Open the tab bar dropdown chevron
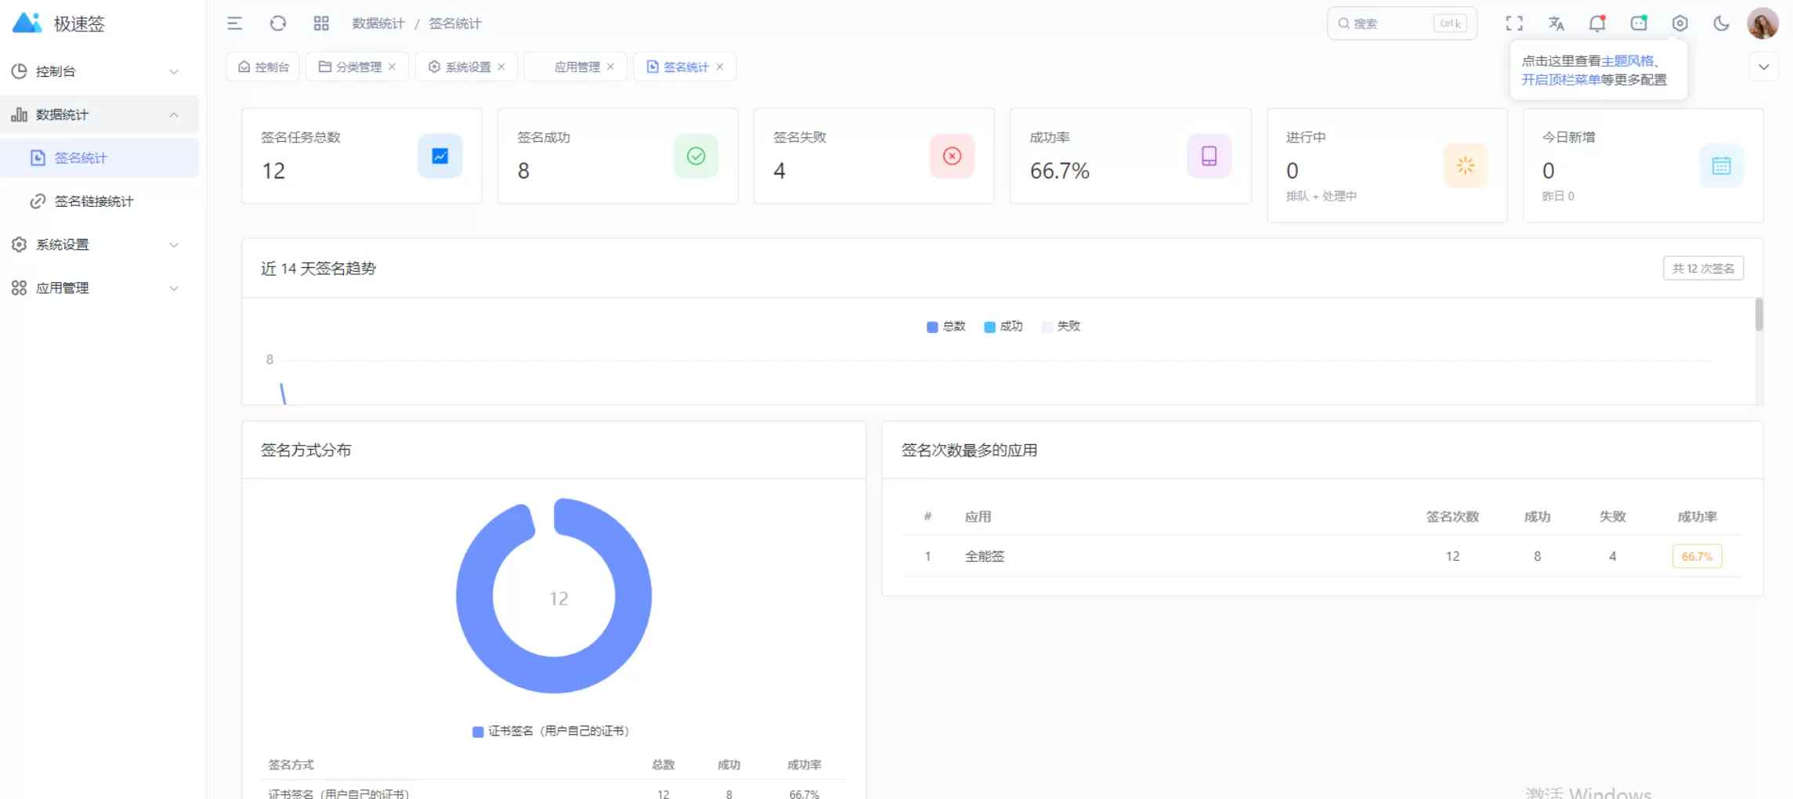 coord(1763,67)
